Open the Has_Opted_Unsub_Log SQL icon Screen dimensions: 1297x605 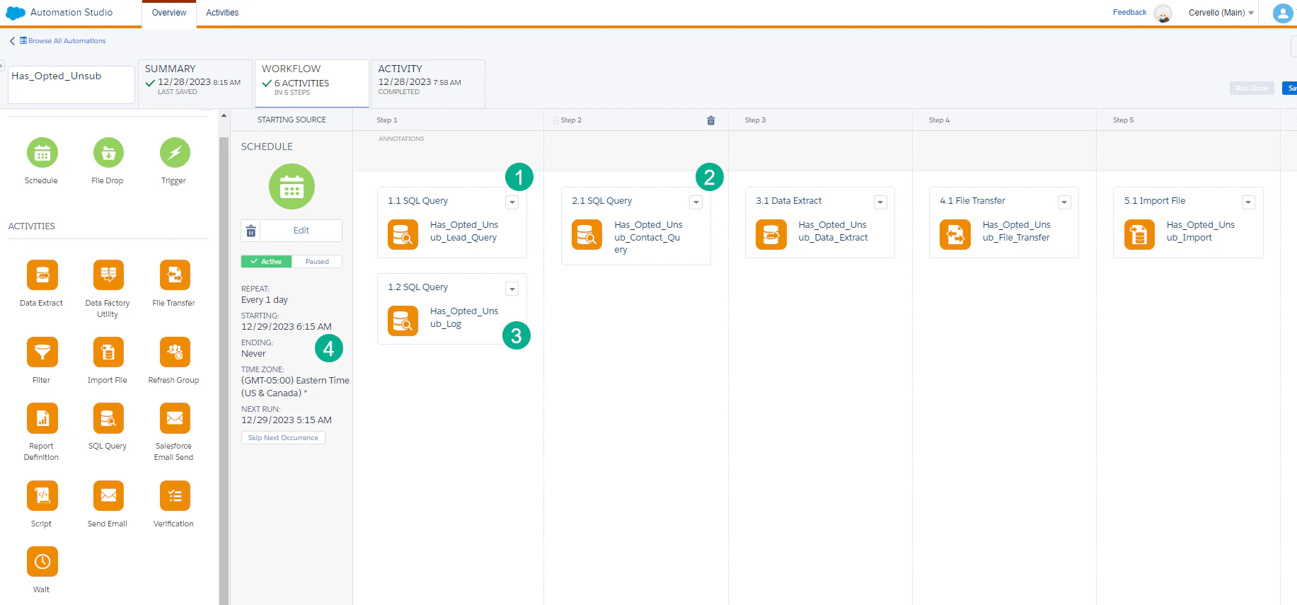pos(403,321)
